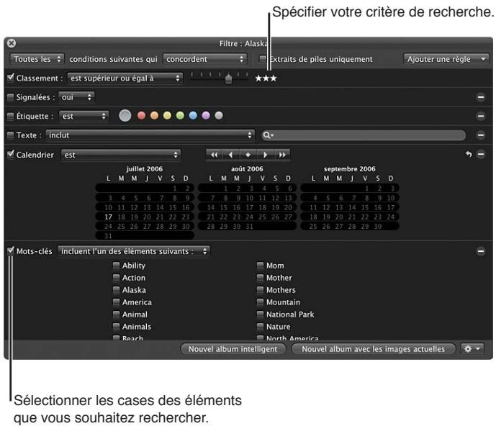Click Nouvel album intelligent button

[233, 349]
